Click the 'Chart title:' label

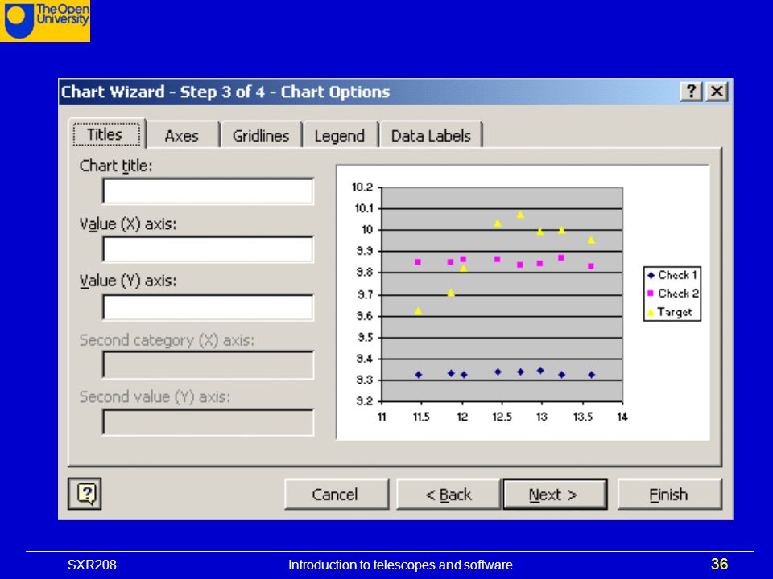point(116,166)
